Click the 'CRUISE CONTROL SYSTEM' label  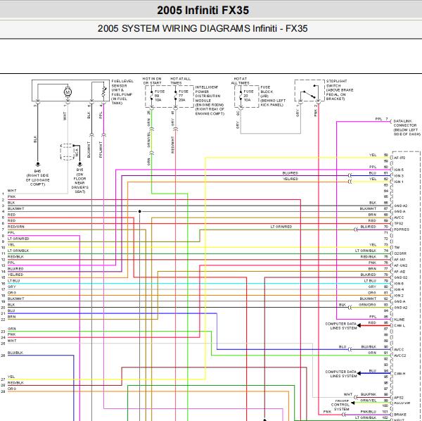pyautogui.click(x=340, y=405)
